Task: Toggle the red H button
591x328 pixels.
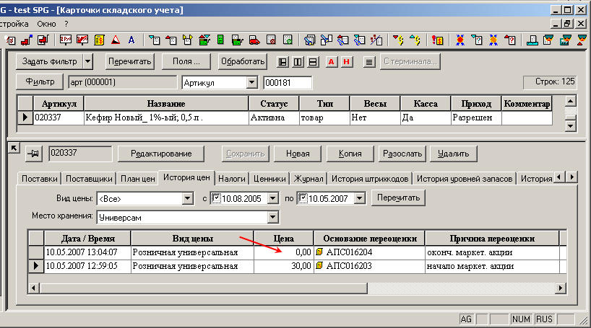Action: (347, 62)
